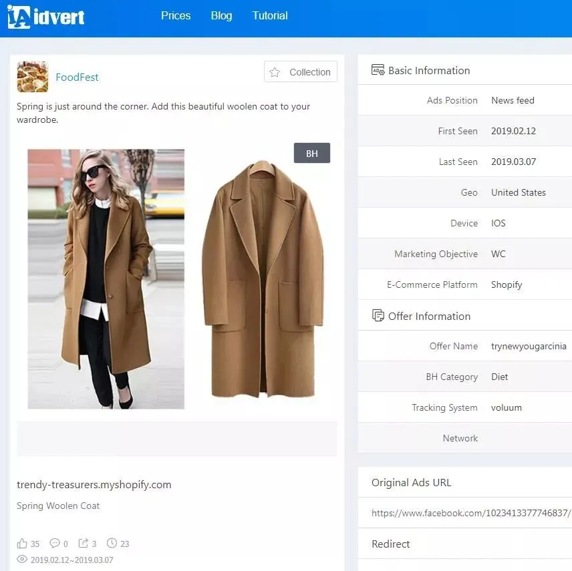Add this ad to Collection
This screenshot has height=571, width=572.
[x=301, y=72]
